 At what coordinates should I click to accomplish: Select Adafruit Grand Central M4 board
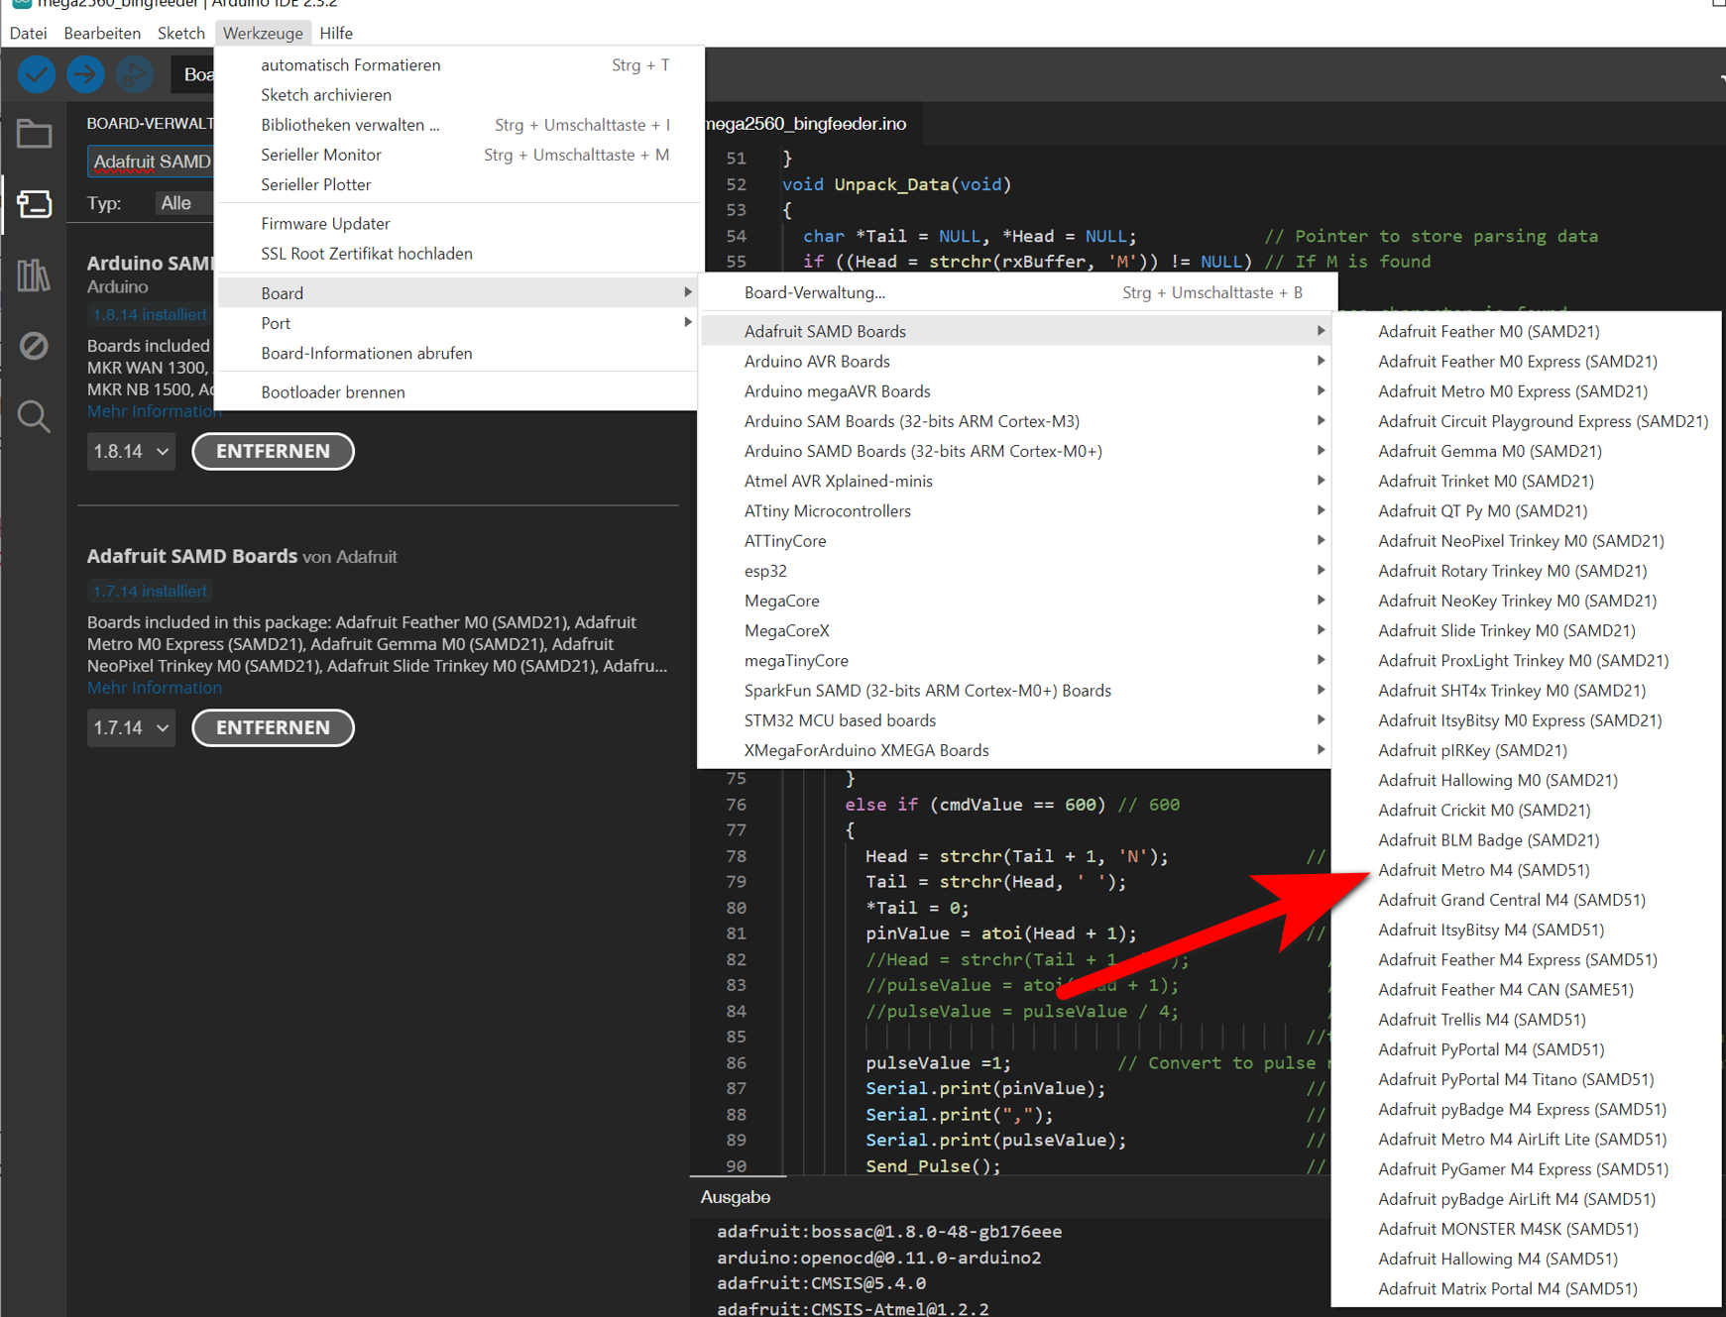1527,900
